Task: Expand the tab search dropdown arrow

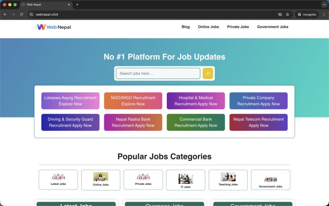Action: (324, 4)
